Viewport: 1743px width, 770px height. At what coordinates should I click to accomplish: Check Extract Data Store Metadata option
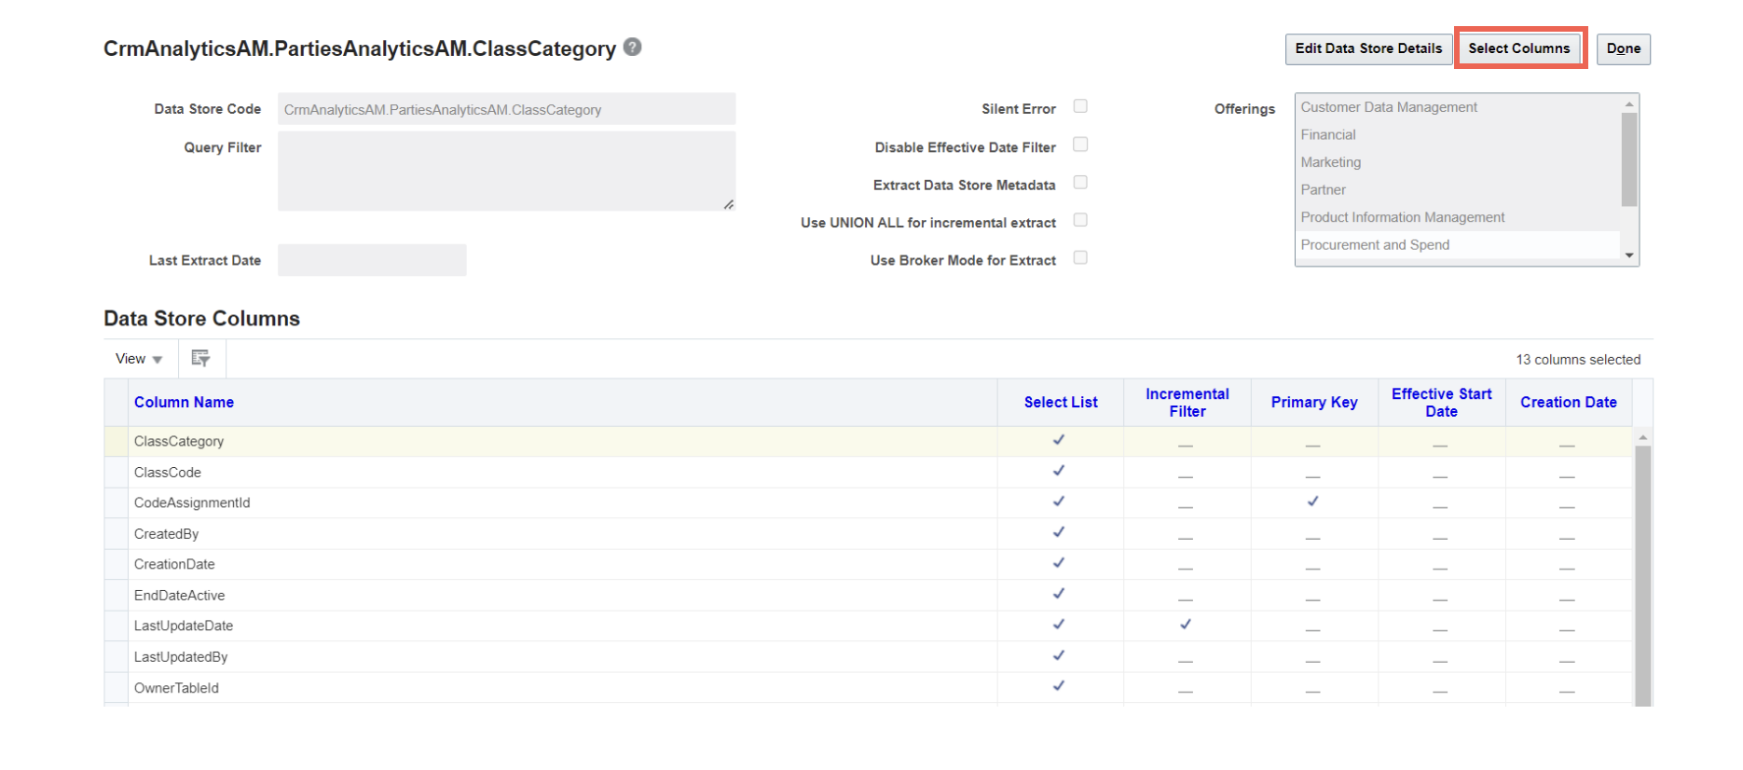1080,183
